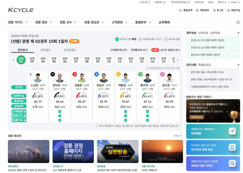Open the integrated search (통합검색) icon
This screenshot has height=173, width=243.
tap(181, 10)
